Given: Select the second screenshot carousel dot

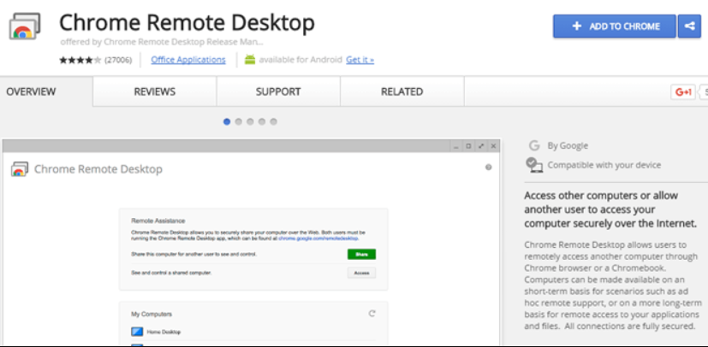Looking at the screenshot, I should tap(238, 121).
